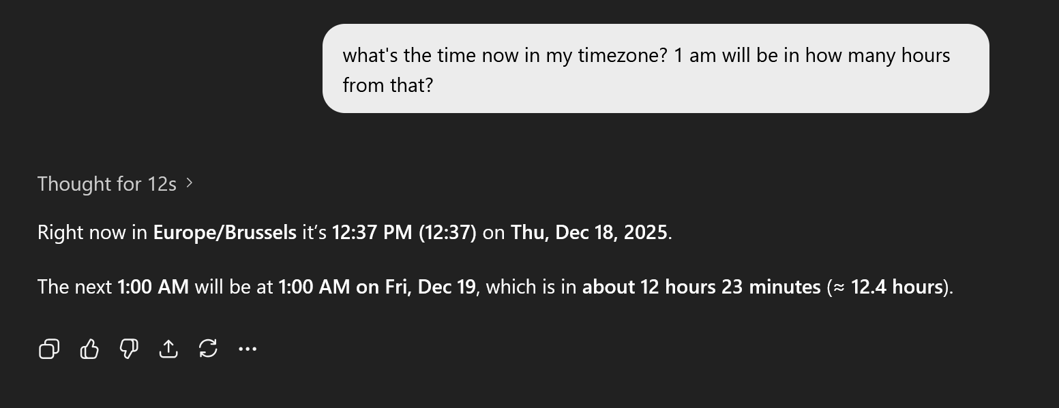This screenshot has height=408, width=1059.
Task: Click the bold "Europe/Brussels" timezone text
Action: click(224, 232)
